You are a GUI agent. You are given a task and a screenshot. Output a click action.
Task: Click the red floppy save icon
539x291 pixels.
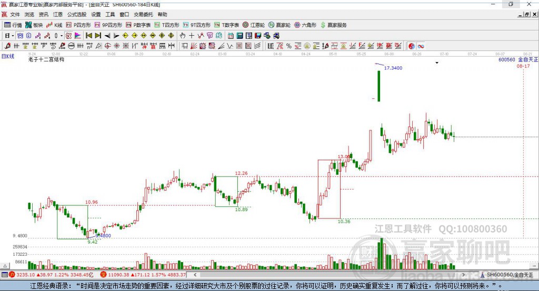258,36
